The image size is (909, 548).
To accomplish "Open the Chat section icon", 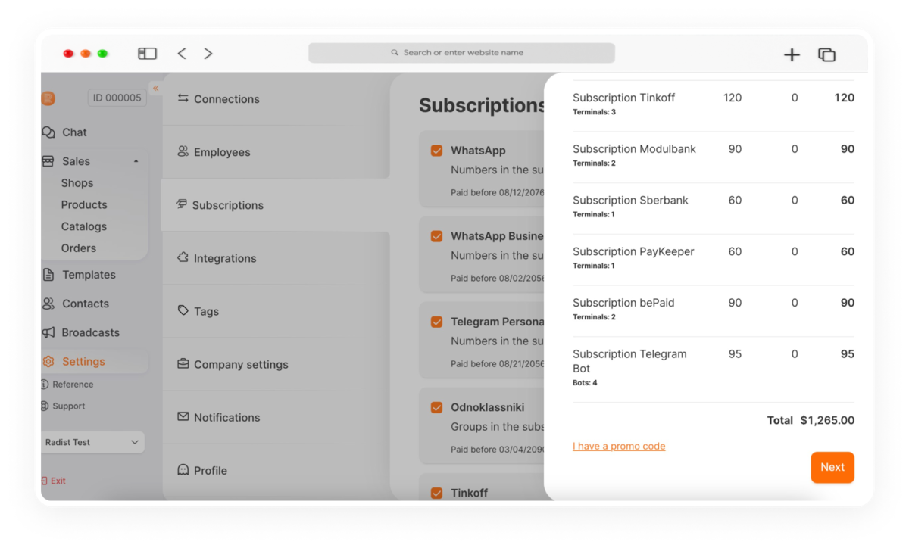I will point(48,132).
